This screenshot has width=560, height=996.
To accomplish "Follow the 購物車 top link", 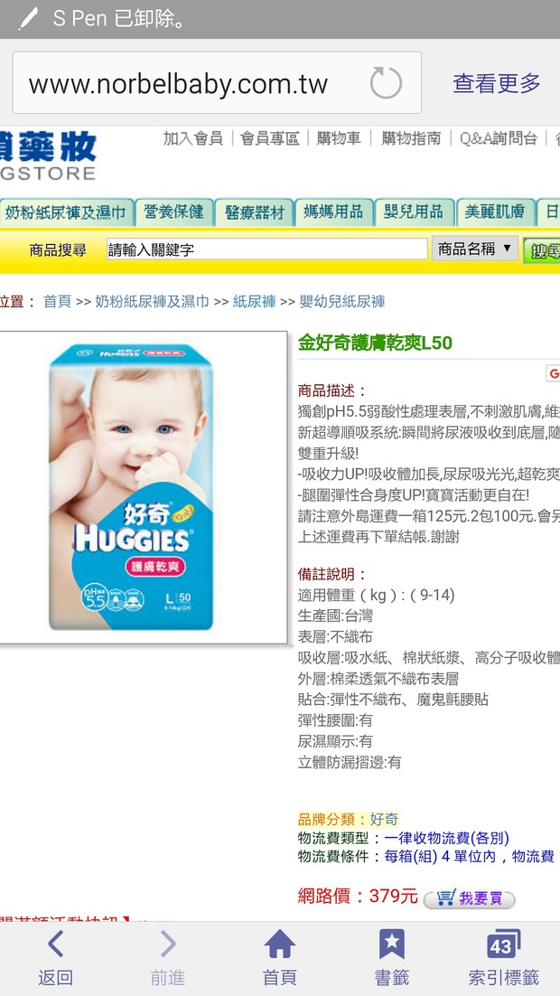I will click(339, 138).
